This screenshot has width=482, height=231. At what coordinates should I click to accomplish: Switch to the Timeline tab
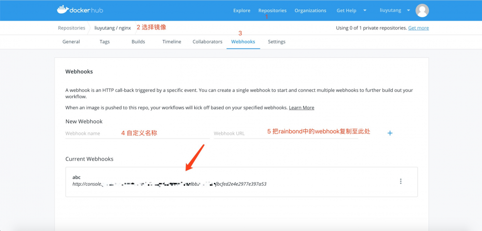[172, 42]
